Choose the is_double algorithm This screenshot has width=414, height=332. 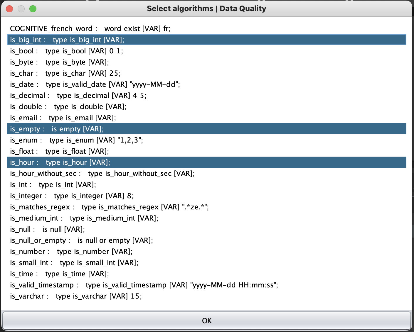pos(68,107)
